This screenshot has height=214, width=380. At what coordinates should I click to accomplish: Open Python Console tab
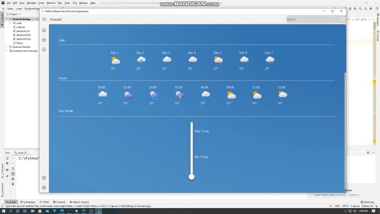[79, 202]
